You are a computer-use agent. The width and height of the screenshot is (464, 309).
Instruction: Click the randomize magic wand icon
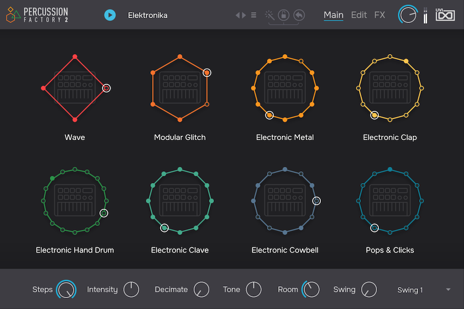269,15
